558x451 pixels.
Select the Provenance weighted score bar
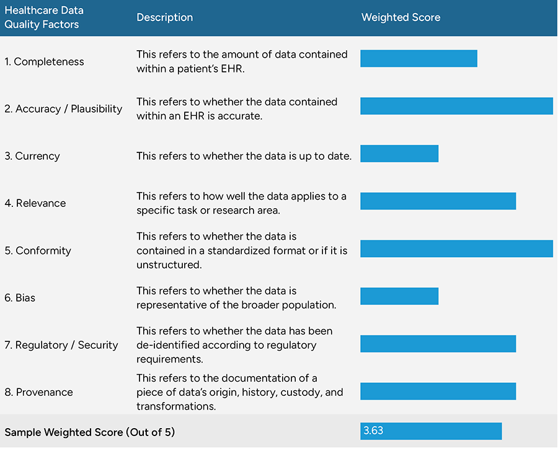point(438,391)
